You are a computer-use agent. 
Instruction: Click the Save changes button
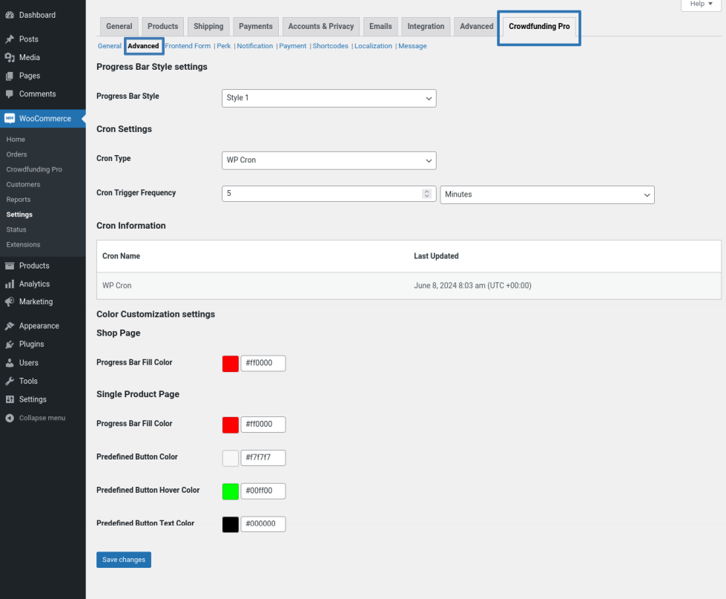pyautogui.click(x=123, y=560)
